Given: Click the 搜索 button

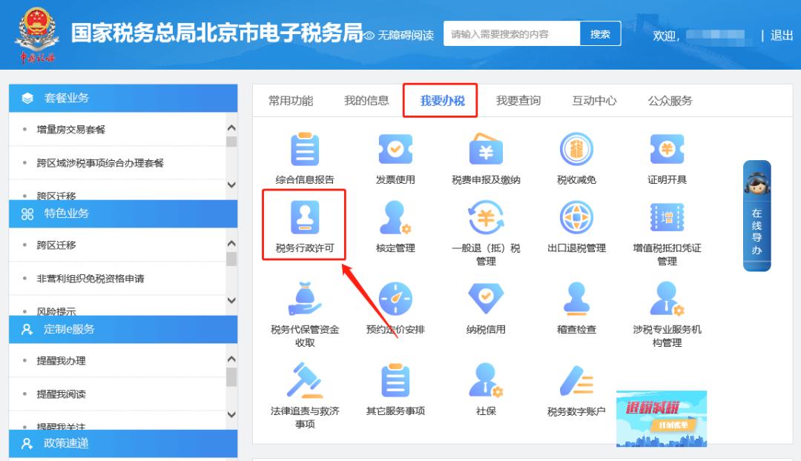Looking at the screenshot, I should (600, 33).
